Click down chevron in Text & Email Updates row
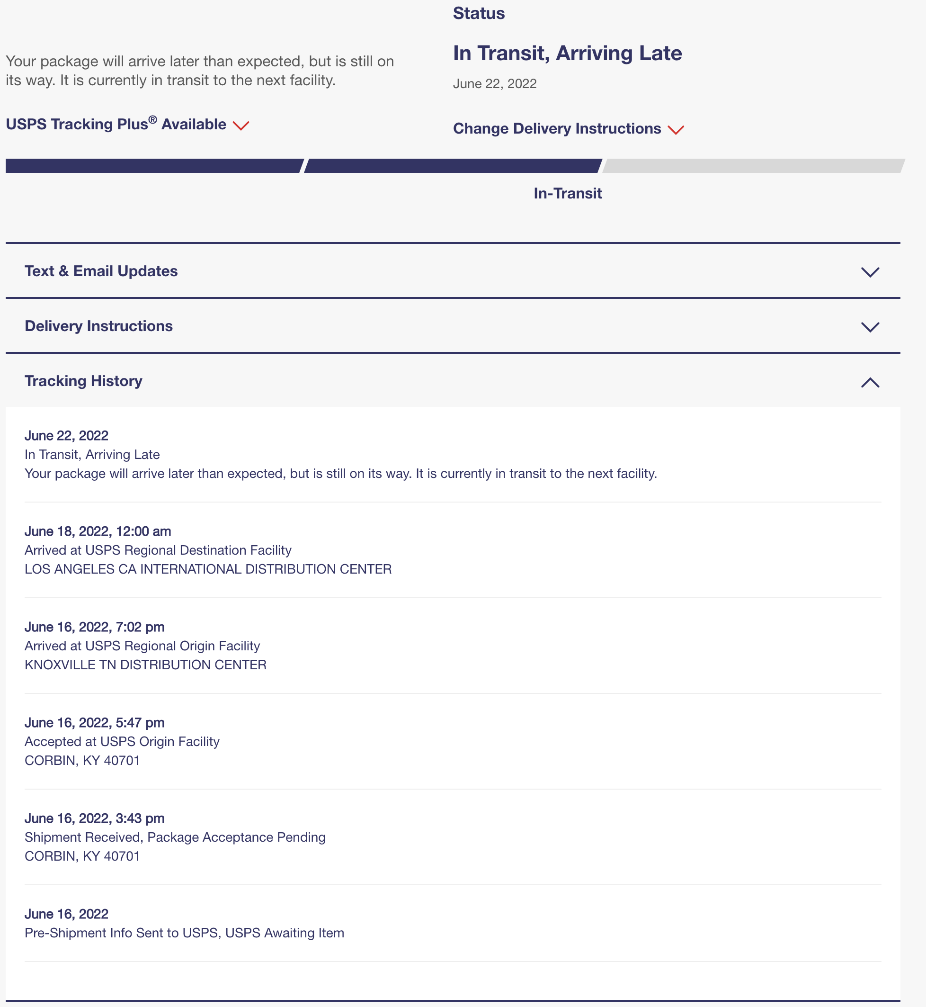The image size is (926, 1007). 870,272
